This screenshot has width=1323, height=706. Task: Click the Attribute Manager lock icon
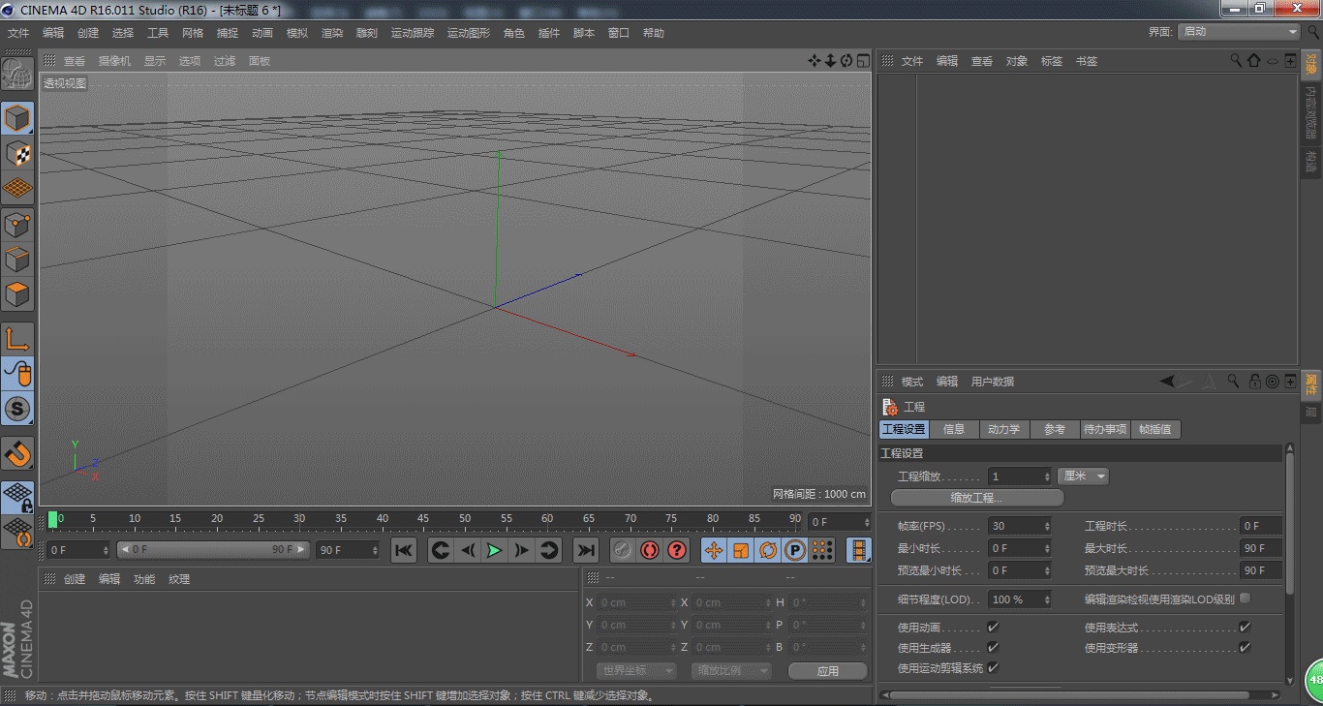coord(1254,382)
